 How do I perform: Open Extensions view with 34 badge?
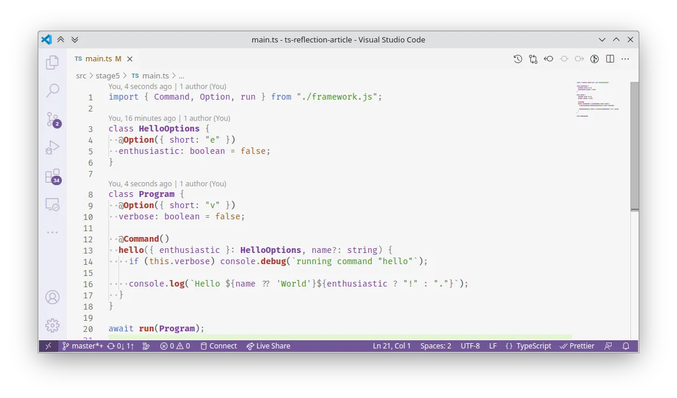point(53,176)
